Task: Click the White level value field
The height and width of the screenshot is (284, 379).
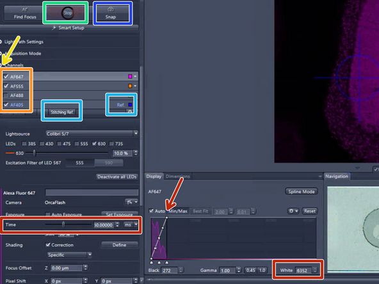Action: coord(304,270)
